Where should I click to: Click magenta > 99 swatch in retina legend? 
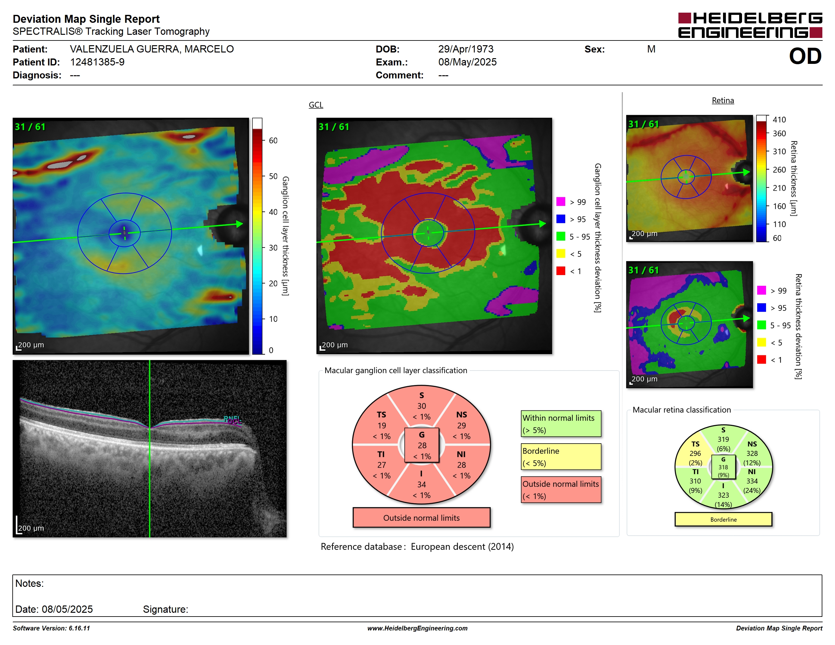tap(761, 290)
